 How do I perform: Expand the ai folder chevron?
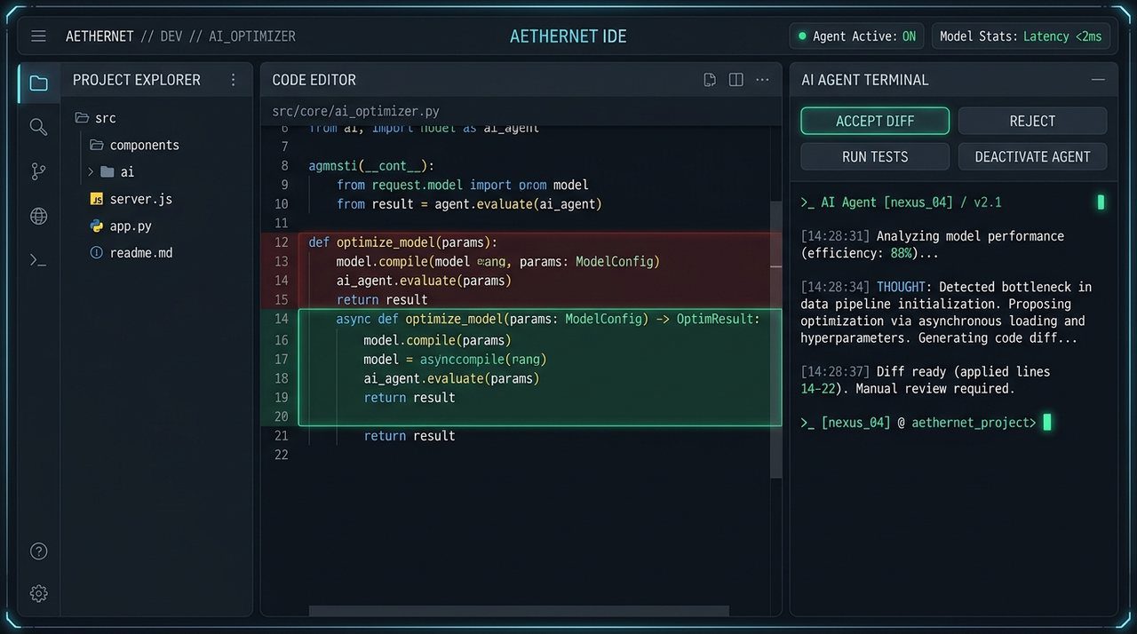[90, 171]
